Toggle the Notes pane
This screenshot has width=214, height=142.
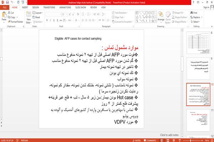point(137,140)
